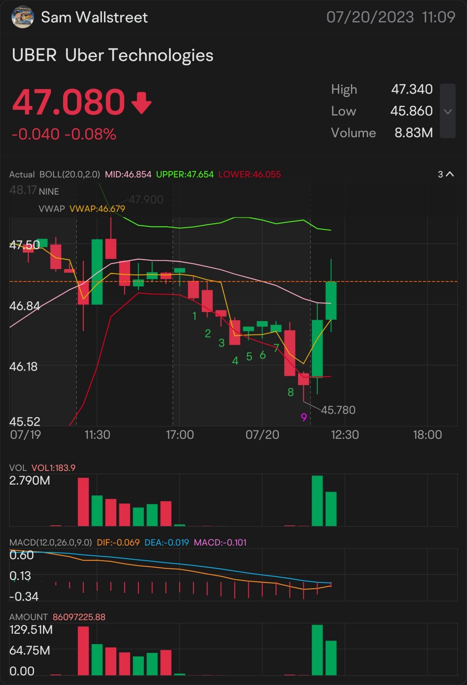Screen dimensions: 467x685
Task: Tap the MID:46.854 value
Action: (128, 174)
